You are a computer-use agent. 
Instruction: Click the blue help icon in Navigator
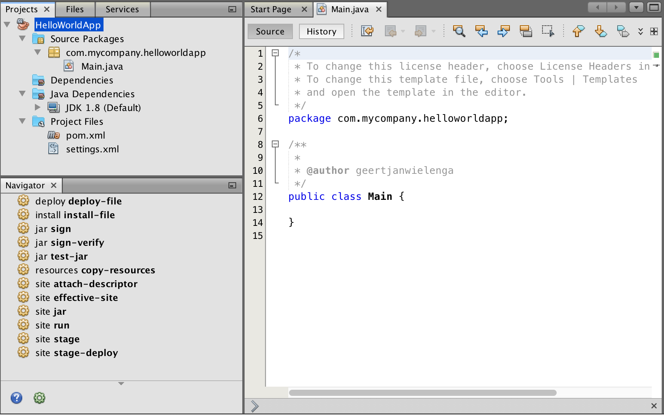[x=16, y=398]
